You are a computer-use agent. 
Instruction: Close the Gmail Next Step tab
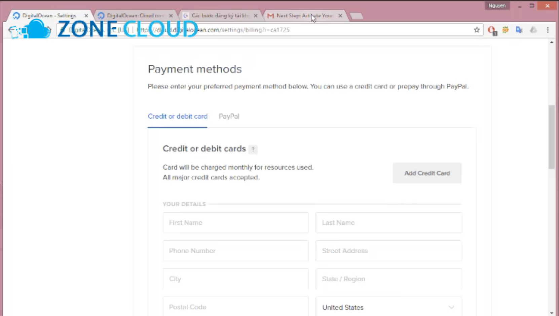(340, 15)
